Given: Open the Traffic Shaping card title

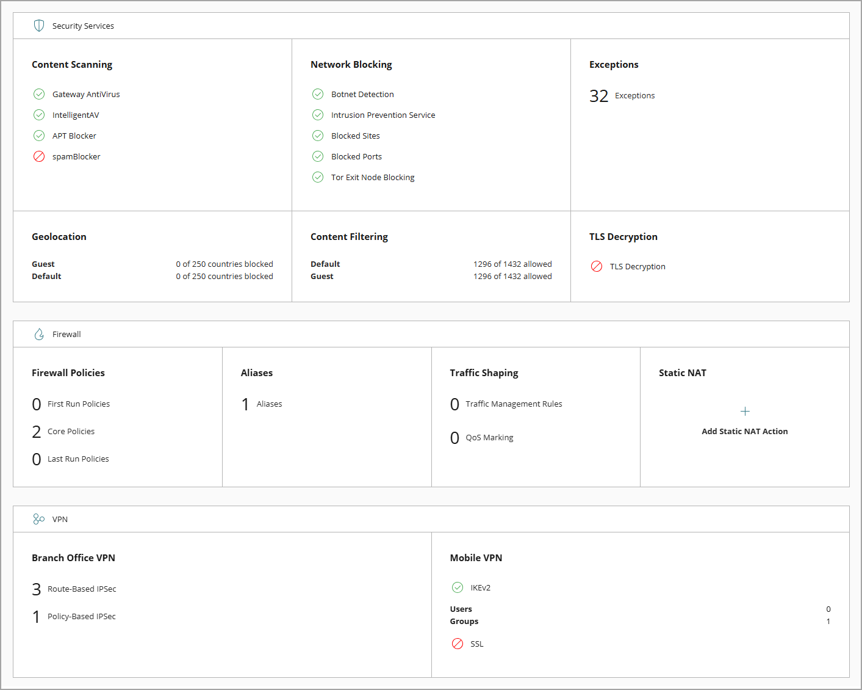Looking at the screenshot, I should coord(484,372).
